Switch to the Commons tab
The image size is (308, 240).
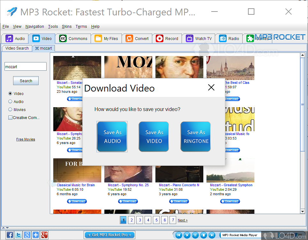(x=73, y=38)
